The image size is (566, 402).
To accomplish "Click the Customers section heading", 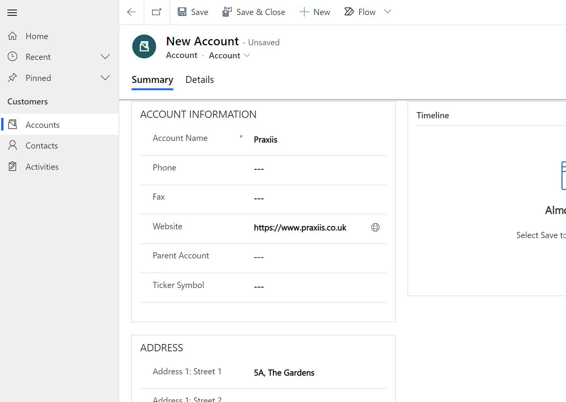I will coord(28,101).
